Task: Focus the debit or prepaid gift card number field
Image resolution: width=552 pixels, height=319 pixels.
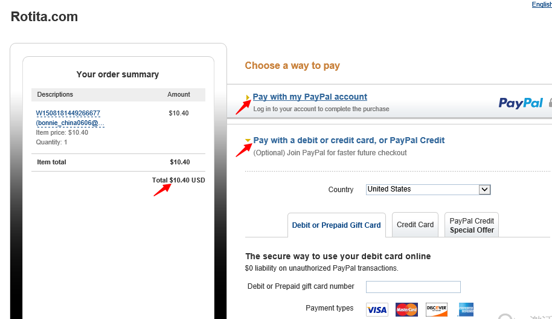Action: 413,286
